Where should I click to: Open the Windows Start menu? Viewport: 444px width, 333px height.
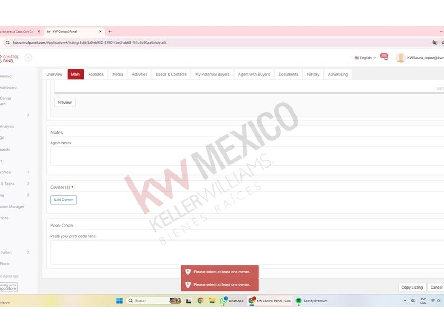pos(119,301)
